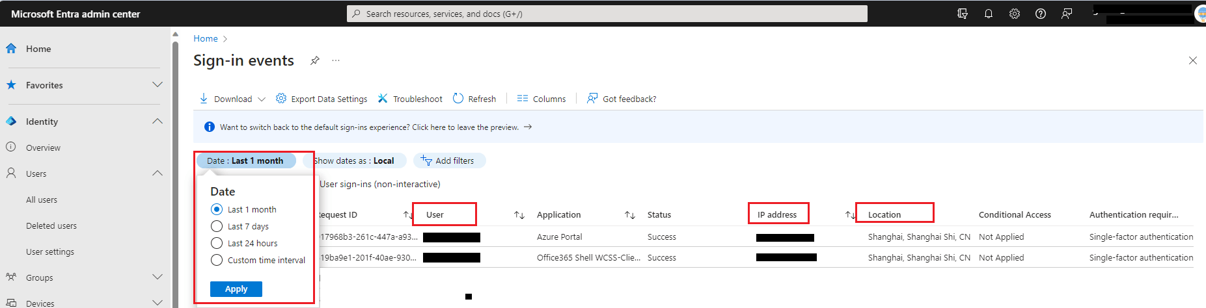Select Custom time interval radio button
Viewport: 1206px width, 308px height.
[x=217, y=260]
